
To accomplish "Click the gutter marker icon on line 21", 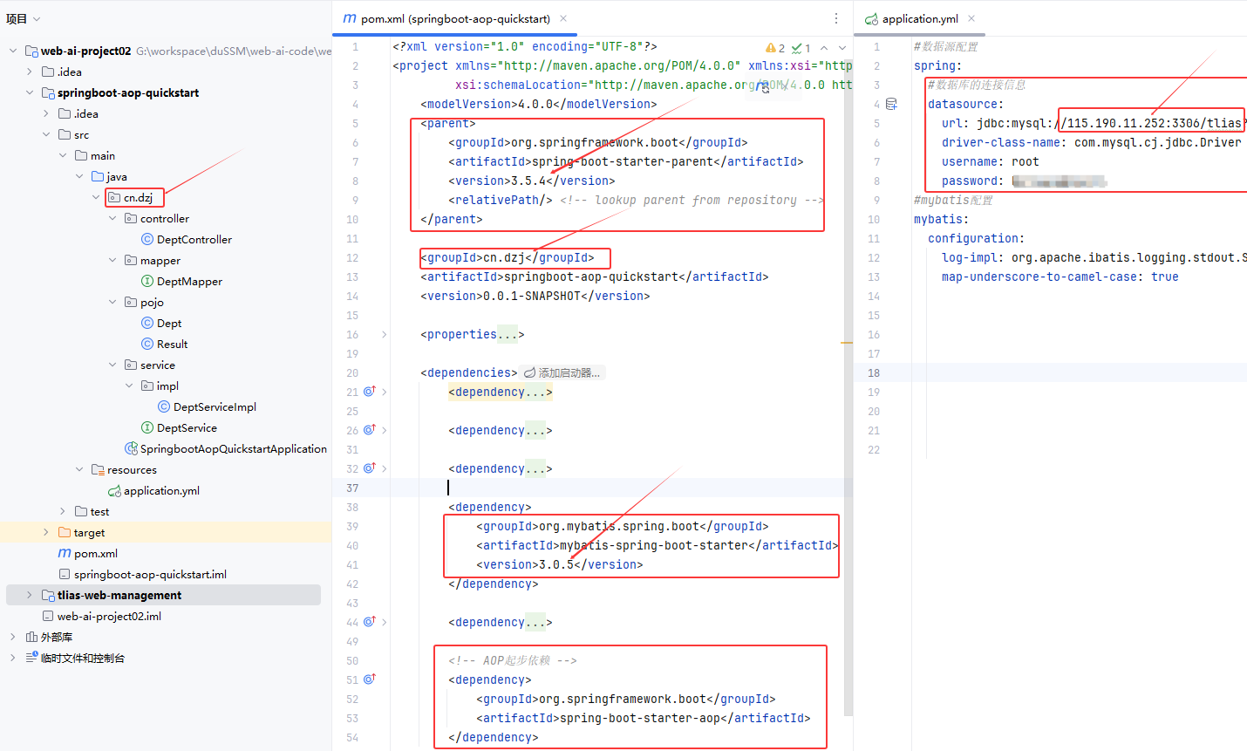I will coord(369,392).
